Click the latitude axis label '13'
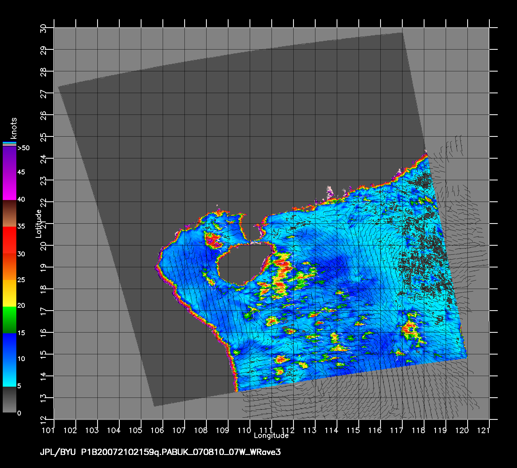 43,398
